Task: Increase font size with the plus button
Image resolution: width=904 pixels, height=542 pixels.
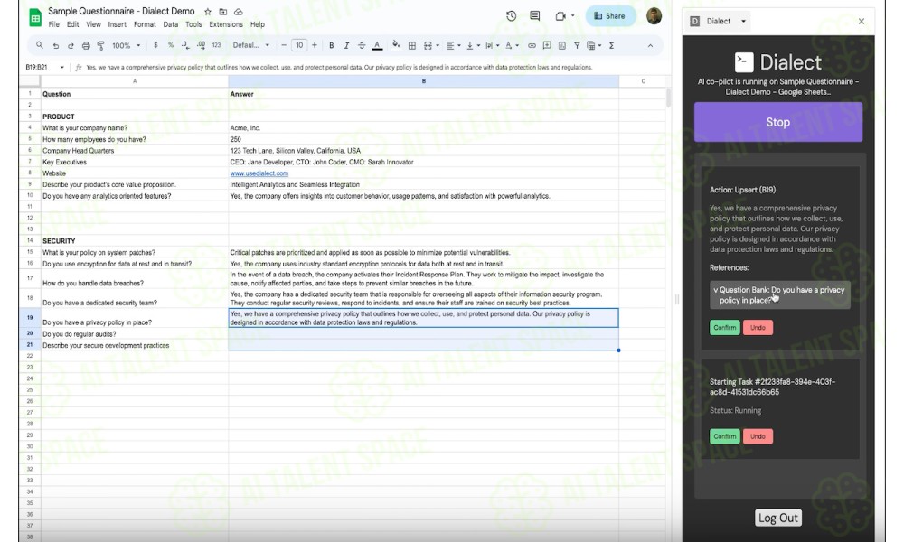Action: pos(315,45)
